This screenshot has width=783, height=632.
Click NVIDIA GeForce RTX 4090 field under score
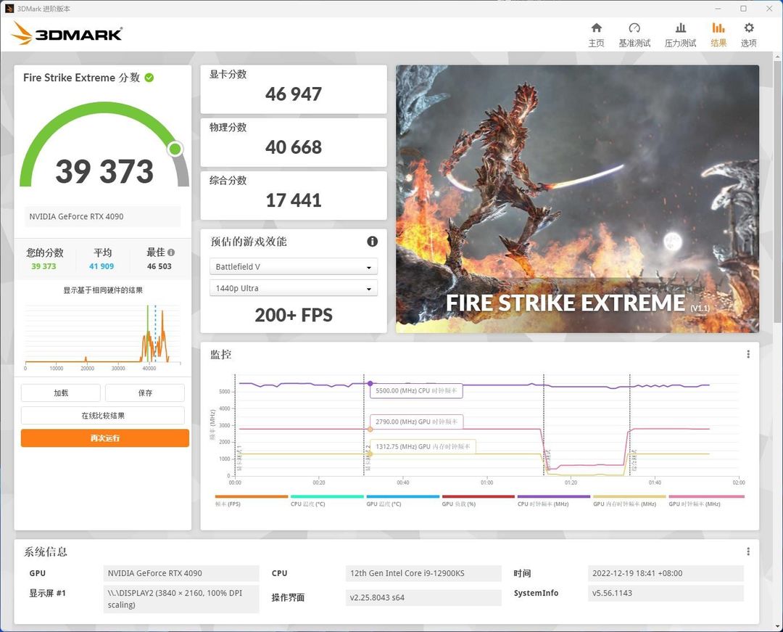102,216
